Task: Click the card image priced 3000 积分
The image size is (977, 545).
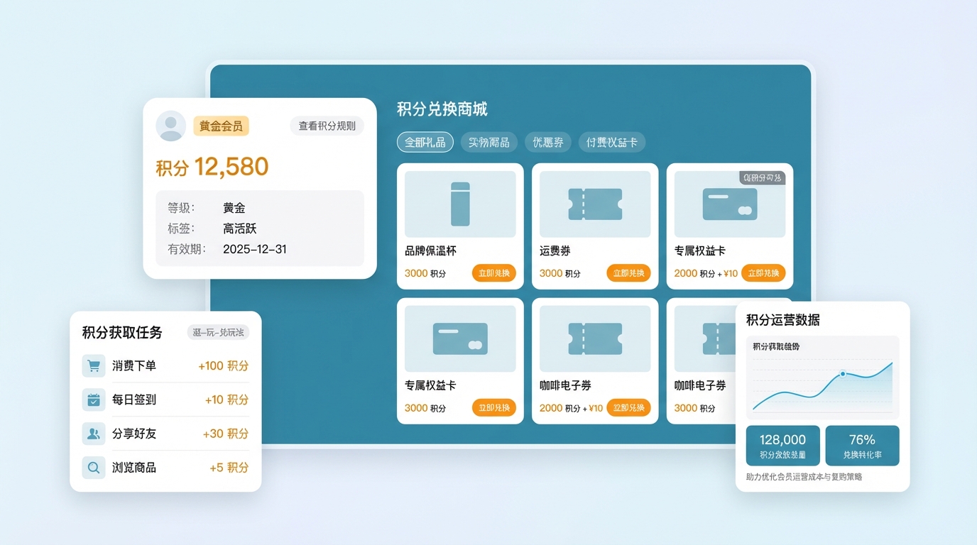Action: tap(460, 339)
